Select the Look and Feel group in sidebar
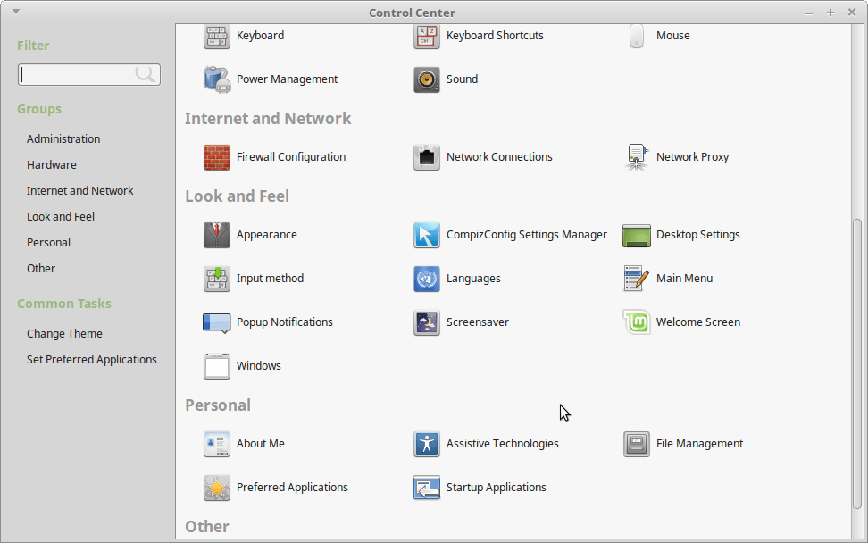 click(61, 217)
